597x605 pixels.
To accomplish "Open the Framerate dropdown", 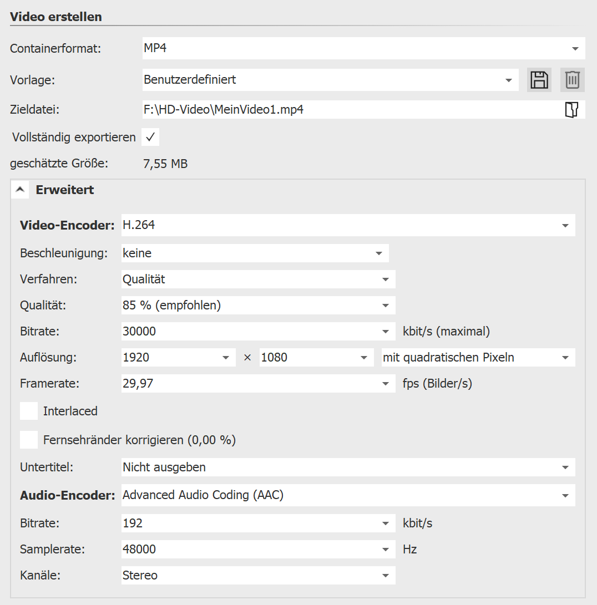I will (386, 384).
